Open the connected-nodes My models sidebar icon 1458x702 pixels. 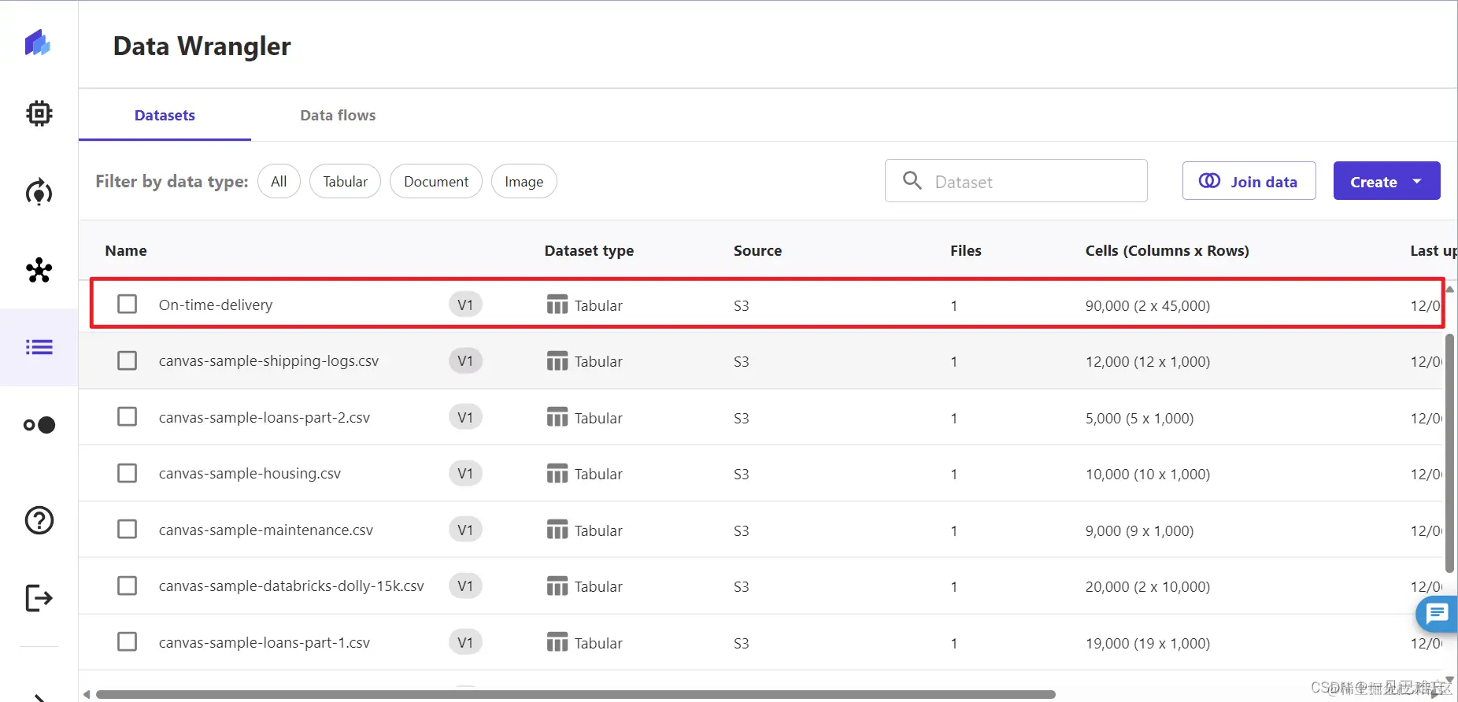click(39, 270)
